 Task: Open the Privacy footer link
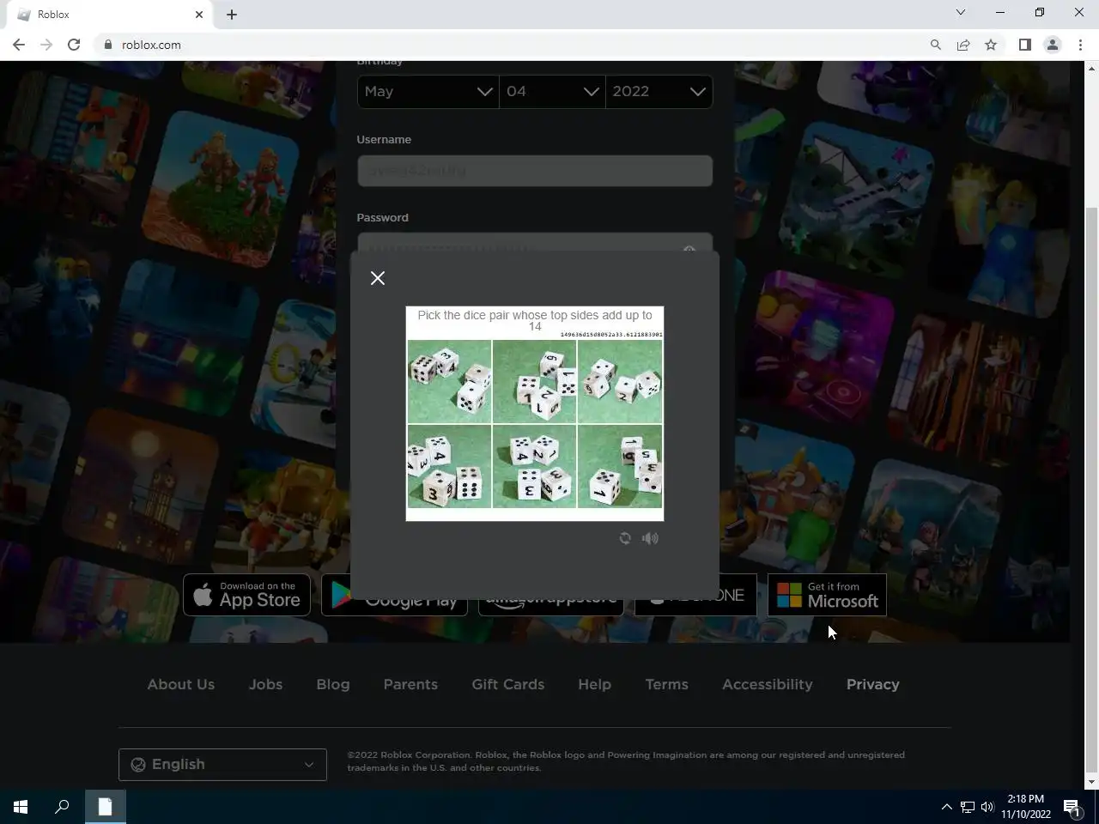[873, 684]
